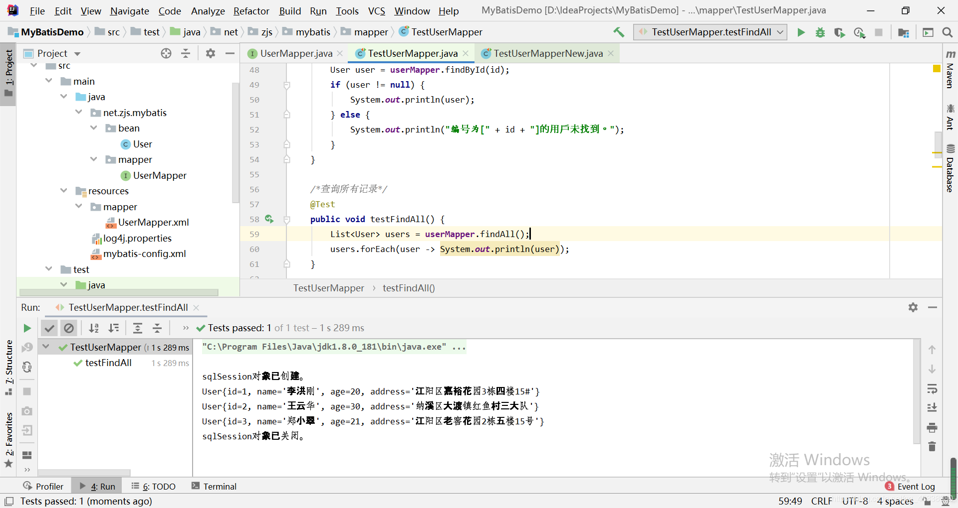Image resolution: width=958 pixels, height=508 pixels.
Task: Open the Terminal tool window tab
Action: pyautogui.click(x=214, y=487)
